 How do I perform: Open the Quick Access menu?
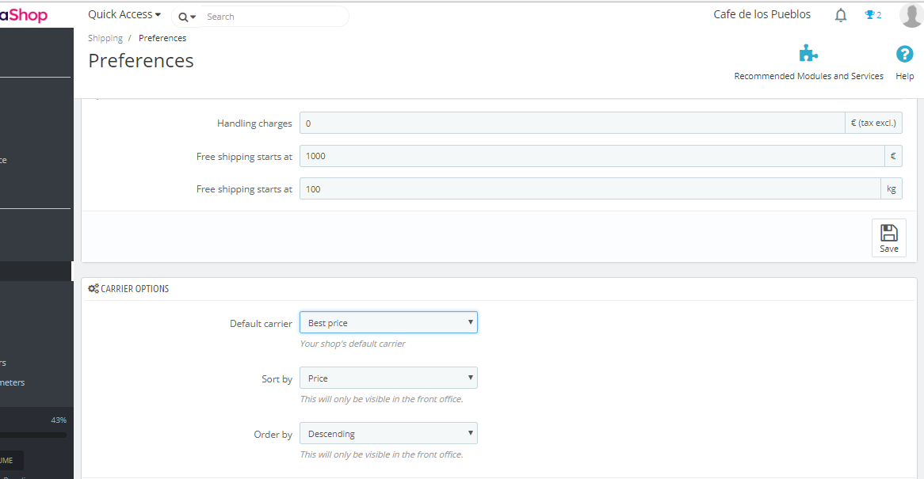[x=124, y=15]
